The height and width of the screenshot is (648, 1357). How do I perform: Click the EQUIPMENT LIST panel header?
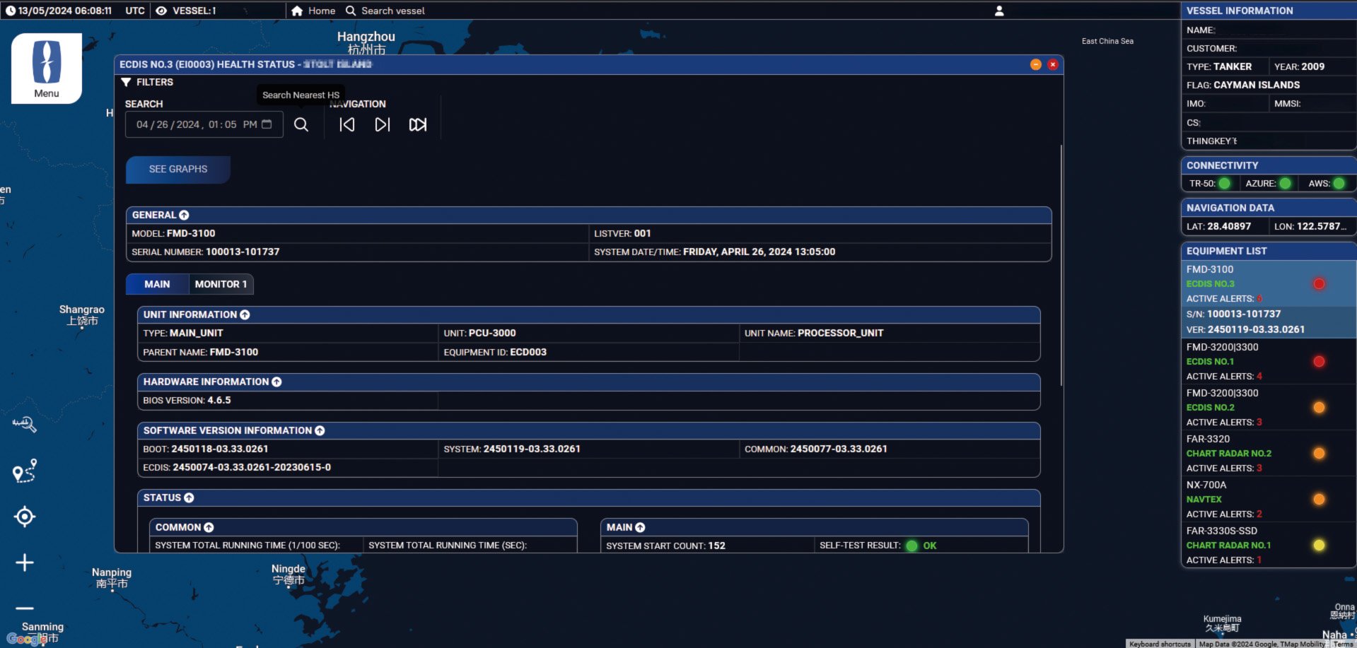tap(1269, 251)
